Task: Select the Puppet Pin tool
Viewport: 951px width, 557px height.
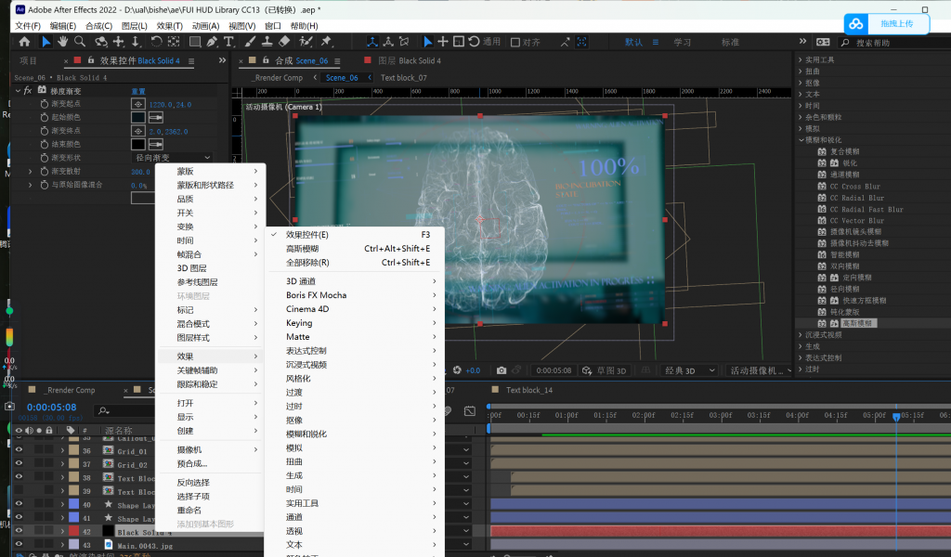Action: tap(326, 42)
